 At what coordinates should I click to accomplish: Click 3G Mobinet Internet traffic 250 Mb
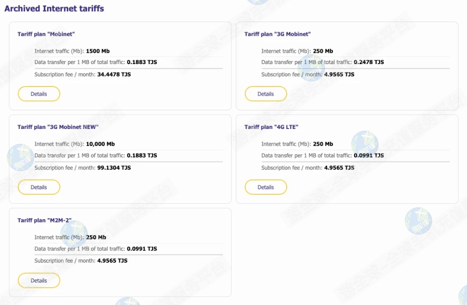(x=323, y=51)
